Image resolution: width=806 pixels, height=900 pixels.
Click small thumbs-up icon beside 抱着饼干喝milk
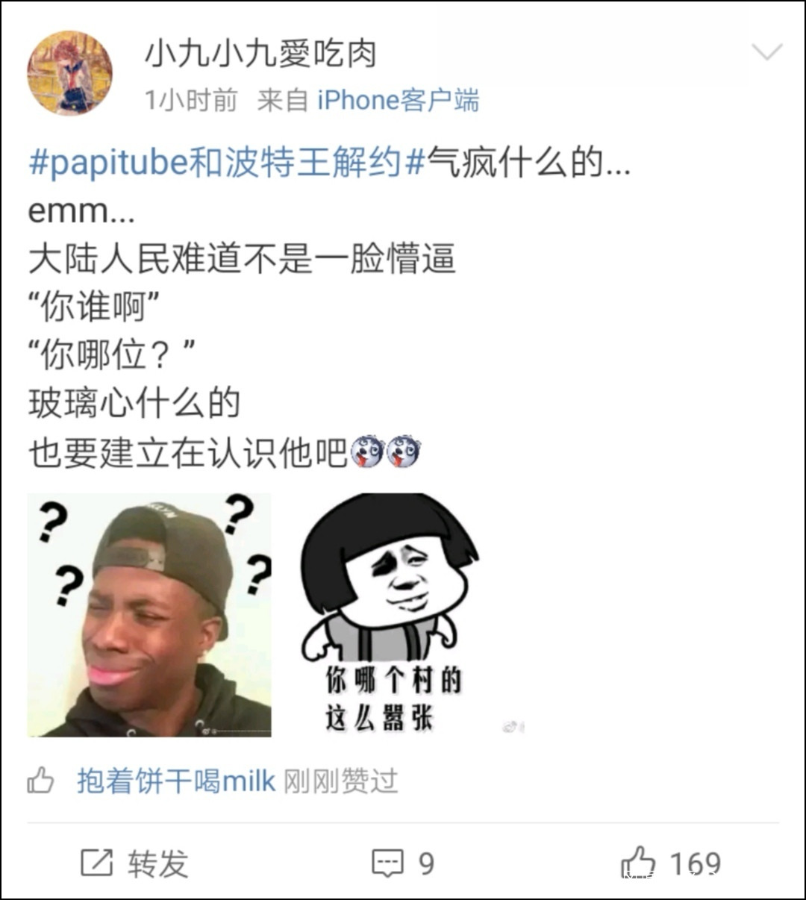[41, 781]
